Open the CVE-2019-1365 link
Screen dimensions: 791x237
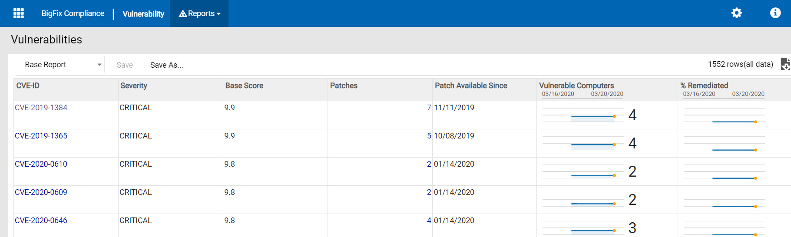(41, 136)
